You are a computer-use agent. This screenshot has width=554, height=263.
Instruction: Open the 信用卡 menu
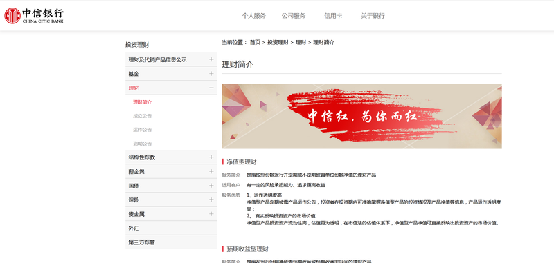coord(333,16)
